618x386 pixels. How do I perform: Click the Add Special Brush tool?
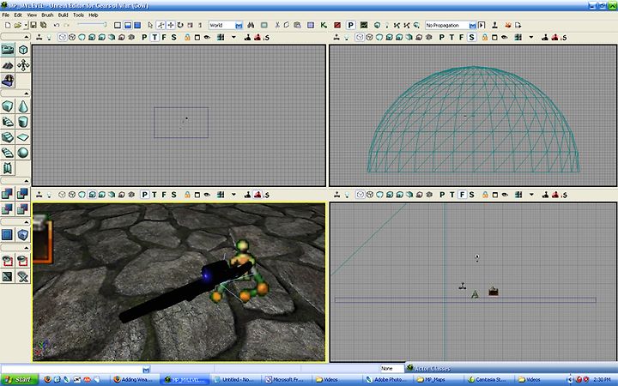coord(8,235)
